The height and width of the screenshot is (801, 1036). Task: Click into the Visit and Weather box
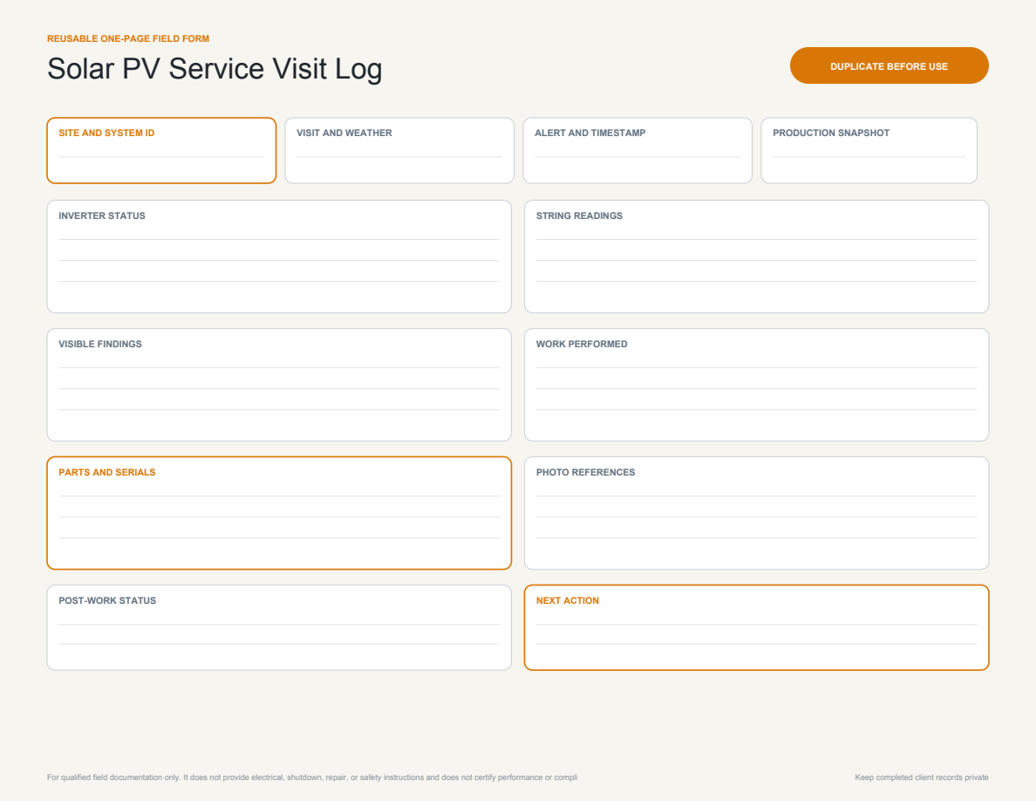click(x=399, y=151)
